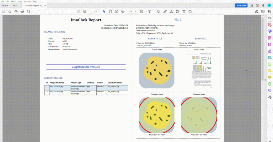273x142 pixels.
Task: Bookmark file with star icon
Action: point(10,11)
